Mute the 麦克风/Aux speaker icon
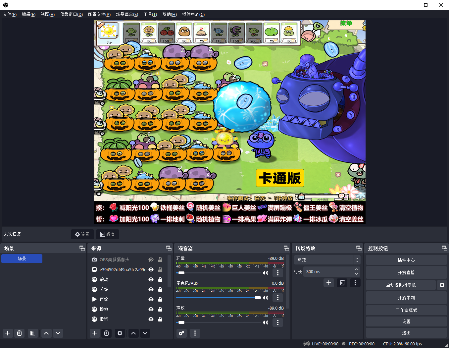 (x=266, y=298)
